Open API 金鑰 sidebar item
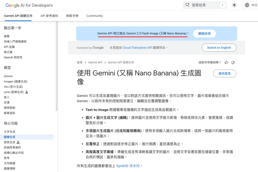 tap(9, 47)
